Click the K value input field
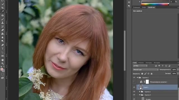The width and height of the screenshot is (179, 100). 172,2
